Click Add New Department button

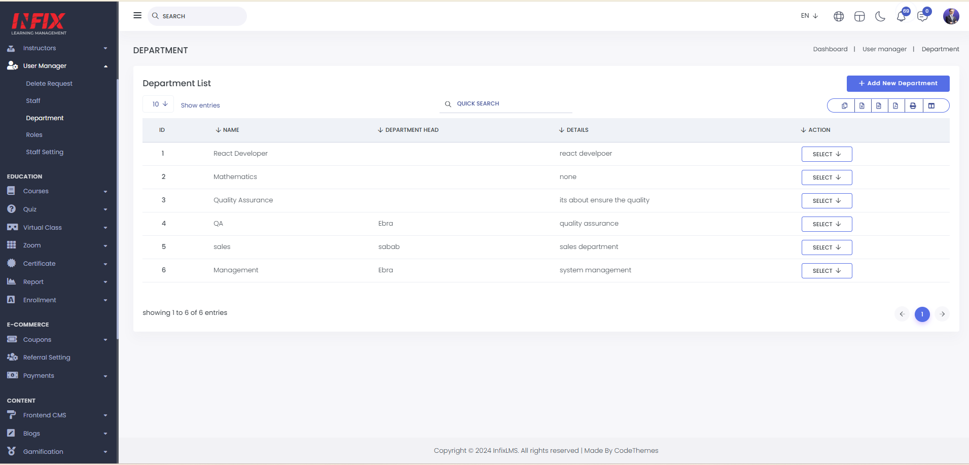(x=898, y=83)
